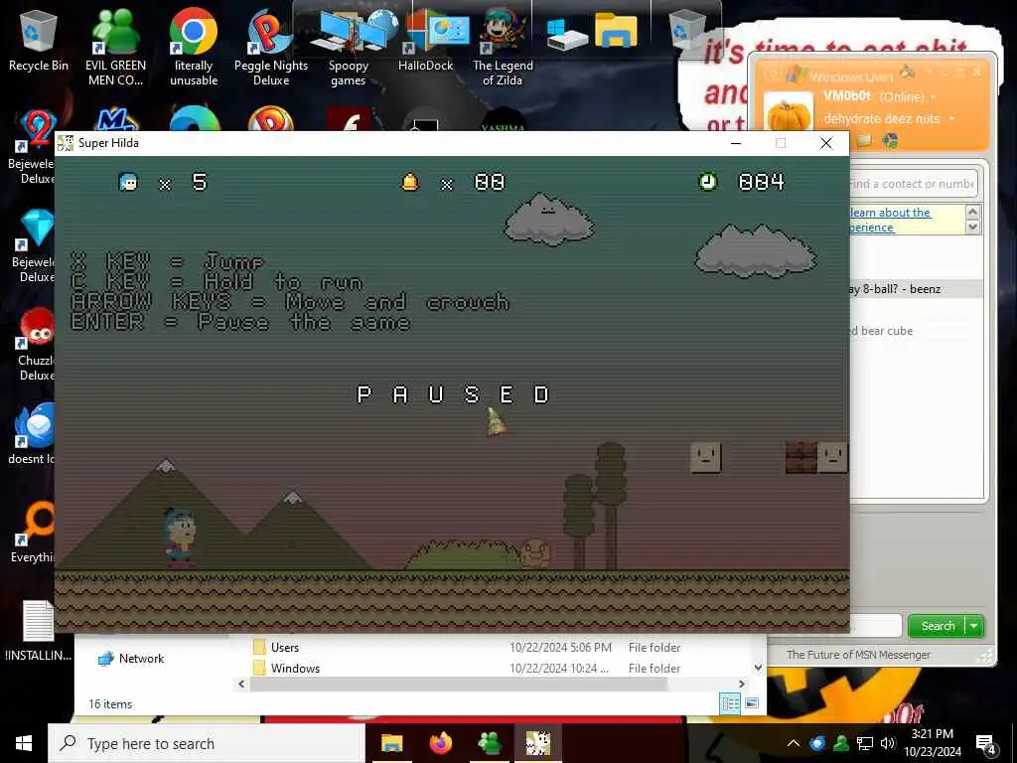Click the bell counter icon in game HUD
Image resolution: width=1017 pixels, height=763 pixels.
410,183
